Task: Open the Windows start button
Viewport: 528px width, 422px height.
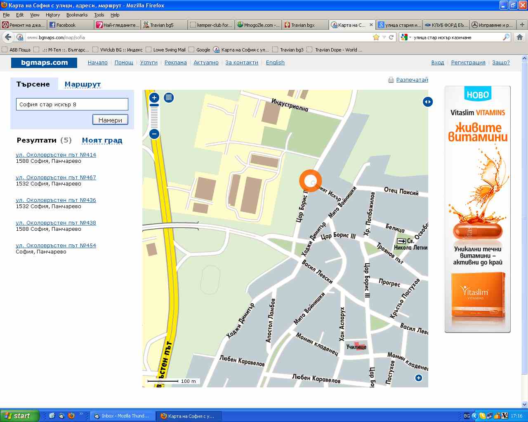Action: pyautogui.click(x=19, y=416)
